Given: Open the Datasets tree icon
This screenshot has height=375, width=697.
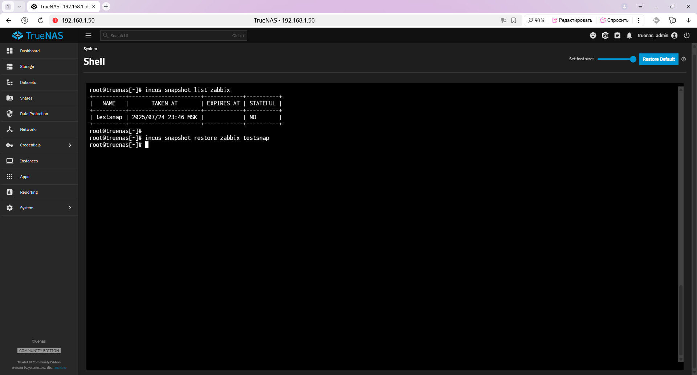Looking at the screenshot, I should tap(10, 82).
